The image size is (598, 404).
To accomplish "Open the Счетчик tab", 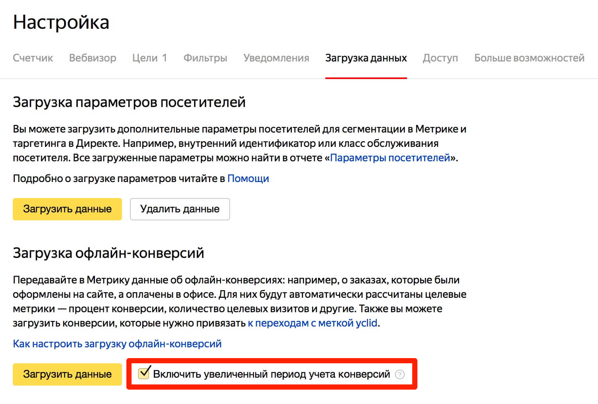I will [33, 58].
